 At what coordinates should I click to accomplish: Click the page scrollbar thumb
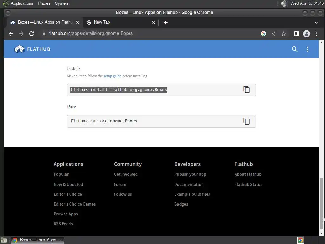click(x=321, y=203)
